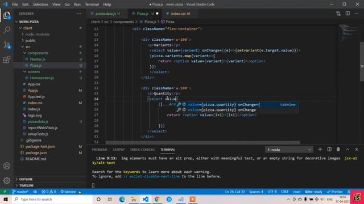364x204 pixels.
Task: Expand the OUTLINE section
Action: pos(50,179)
